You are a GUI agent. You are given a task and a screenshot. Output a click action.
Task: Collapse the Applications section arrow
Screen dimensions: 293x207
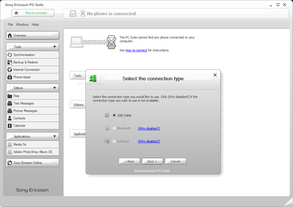pos(55,136)
